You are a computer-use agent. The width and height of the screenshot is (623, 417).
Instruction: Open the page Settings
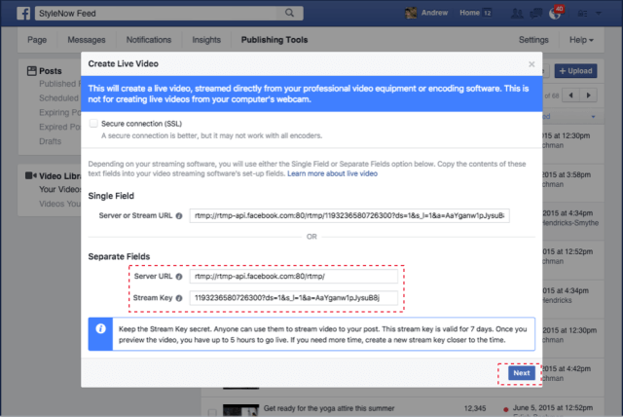click(x=532, y=40)
